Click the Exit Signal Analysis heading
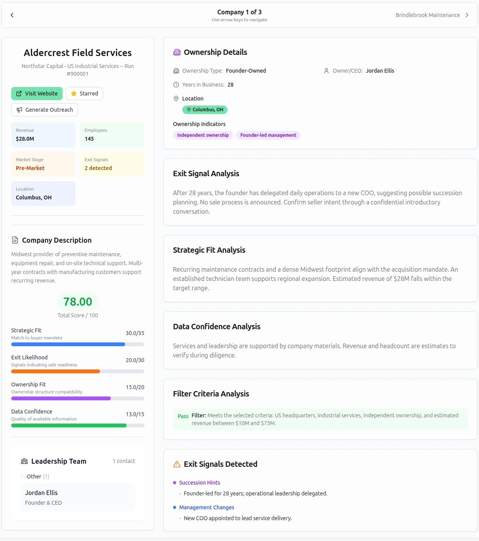This screenshot has width=479, height=541. pyautogui.click(x=206, y=174)
